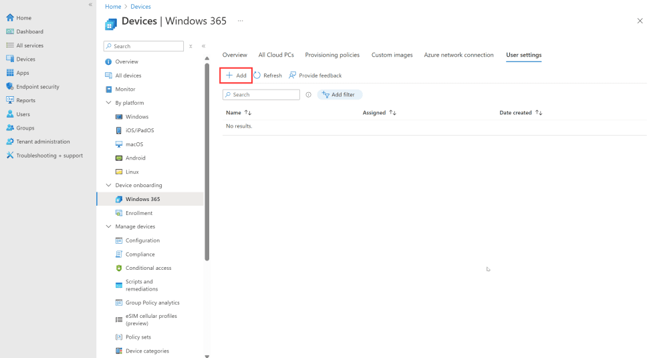Switch to Provisioning policies tab

coord(333,55)
